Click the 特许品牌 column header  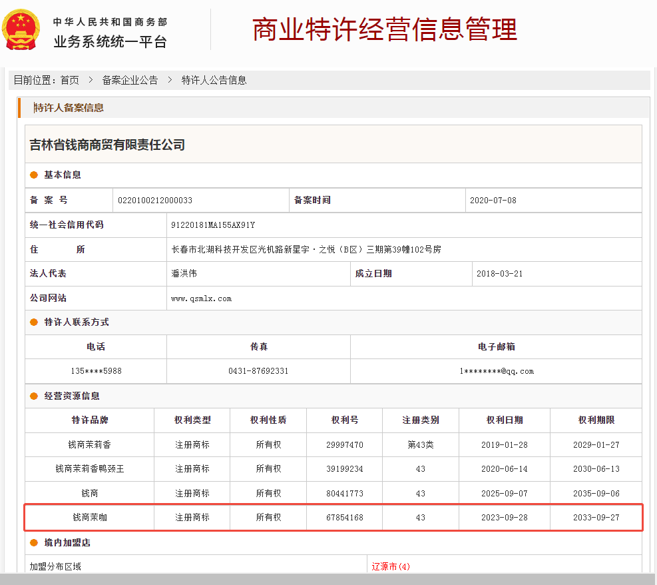(x=90, y=420)
